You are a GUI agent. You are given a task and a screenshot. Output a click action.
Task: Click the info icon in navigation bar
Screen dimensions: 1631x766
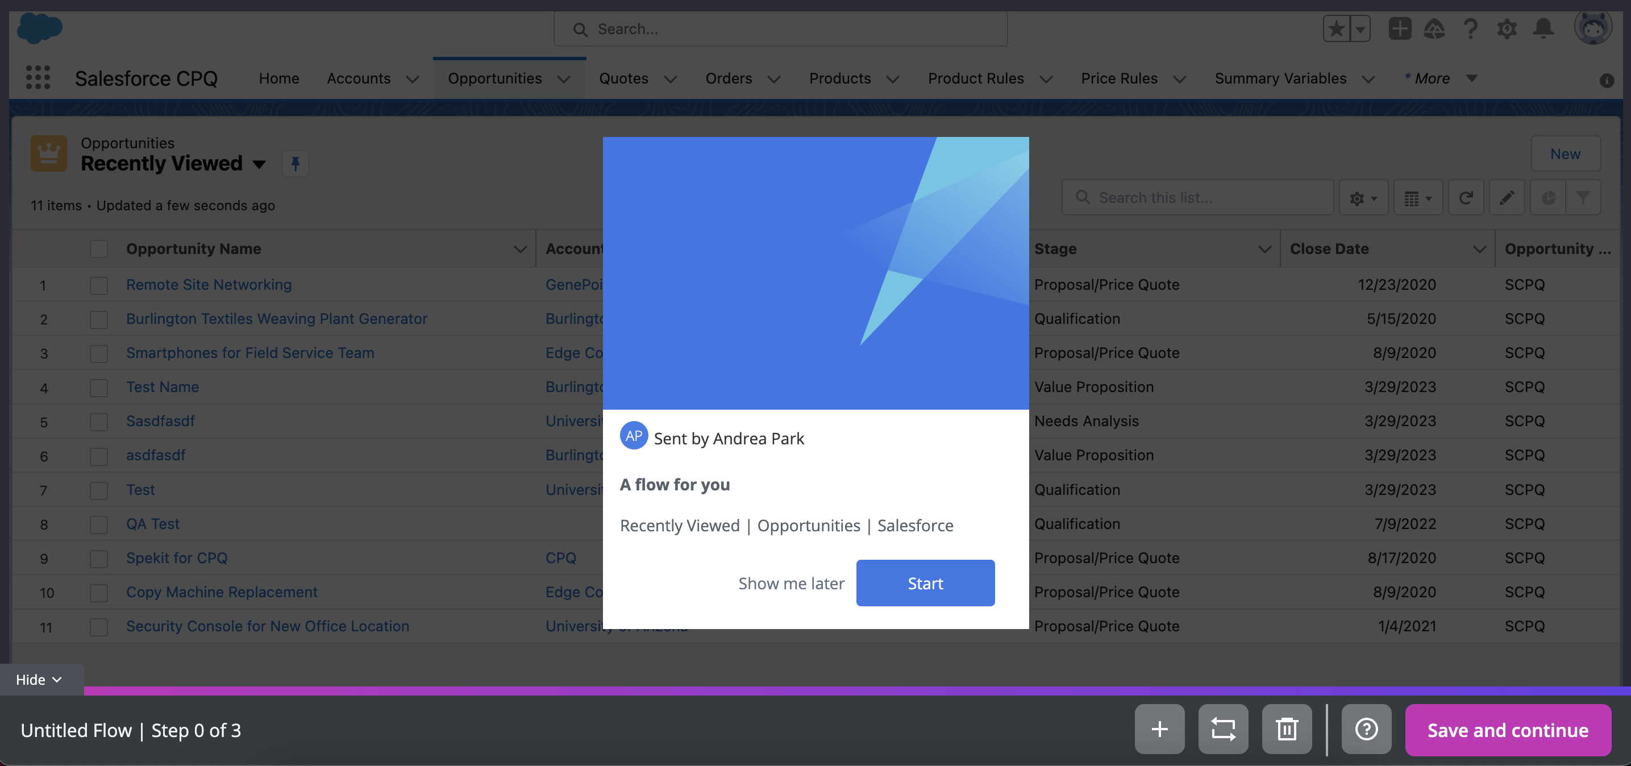coord(1607,80)
